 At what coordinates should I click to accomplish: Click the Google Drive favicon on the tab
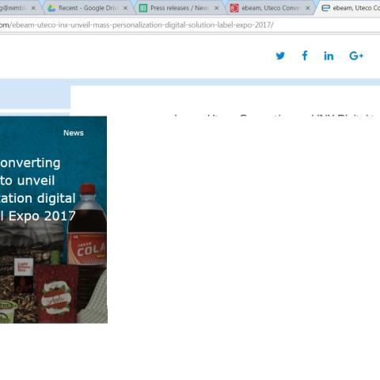[51, 8]
